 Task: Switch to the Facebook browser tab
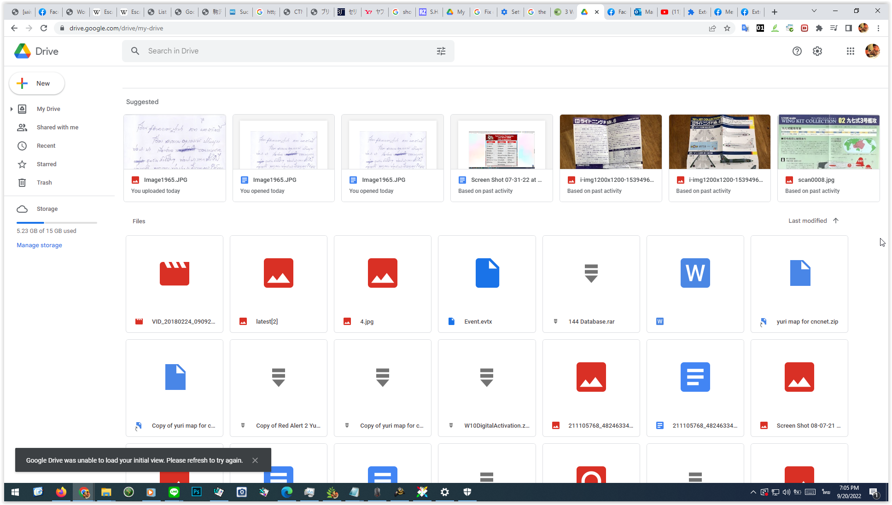(48, 12)
